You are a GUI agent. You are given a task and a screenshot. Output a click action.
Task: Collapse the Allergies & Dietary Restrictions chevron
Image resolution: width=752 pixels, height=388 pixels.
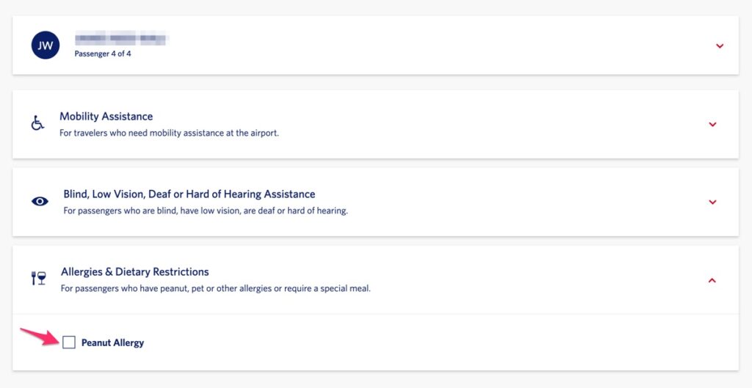[712, 280]
